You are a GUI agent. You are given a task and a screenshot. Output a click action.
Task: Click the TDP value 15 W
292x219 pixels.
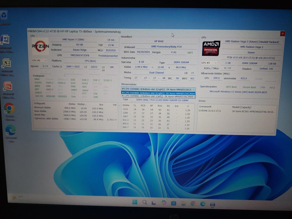[111, 45]
